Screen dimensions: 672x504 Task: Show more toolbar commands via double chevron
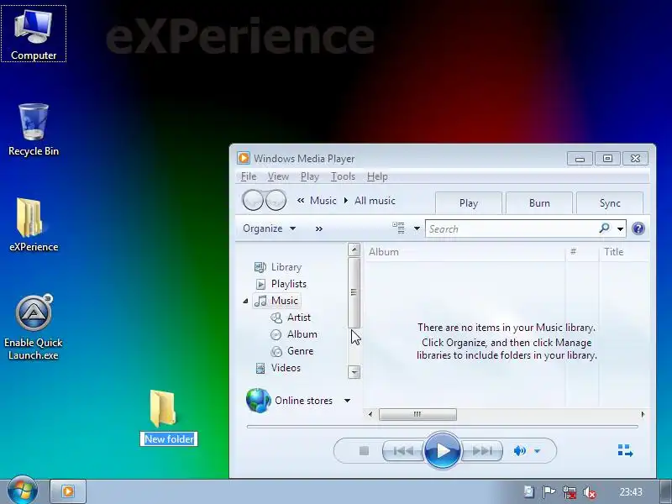[x=319, y=228]
